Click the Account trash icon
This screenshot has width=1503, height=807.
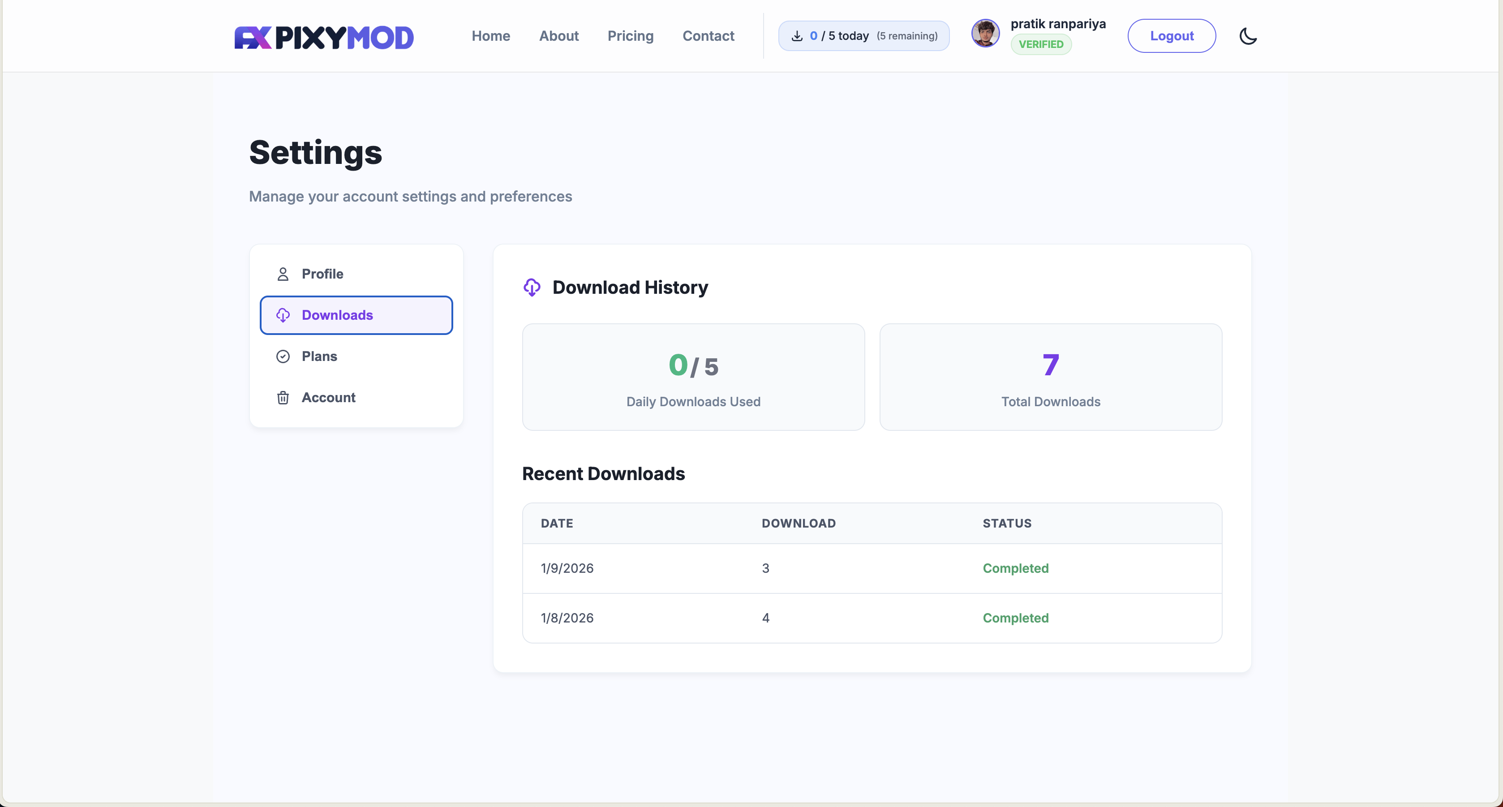point(283,397)
